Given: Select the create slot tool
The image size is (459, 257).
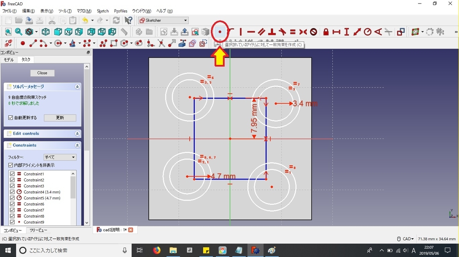Looking at the screenshot, I should [x=138, y=43].
